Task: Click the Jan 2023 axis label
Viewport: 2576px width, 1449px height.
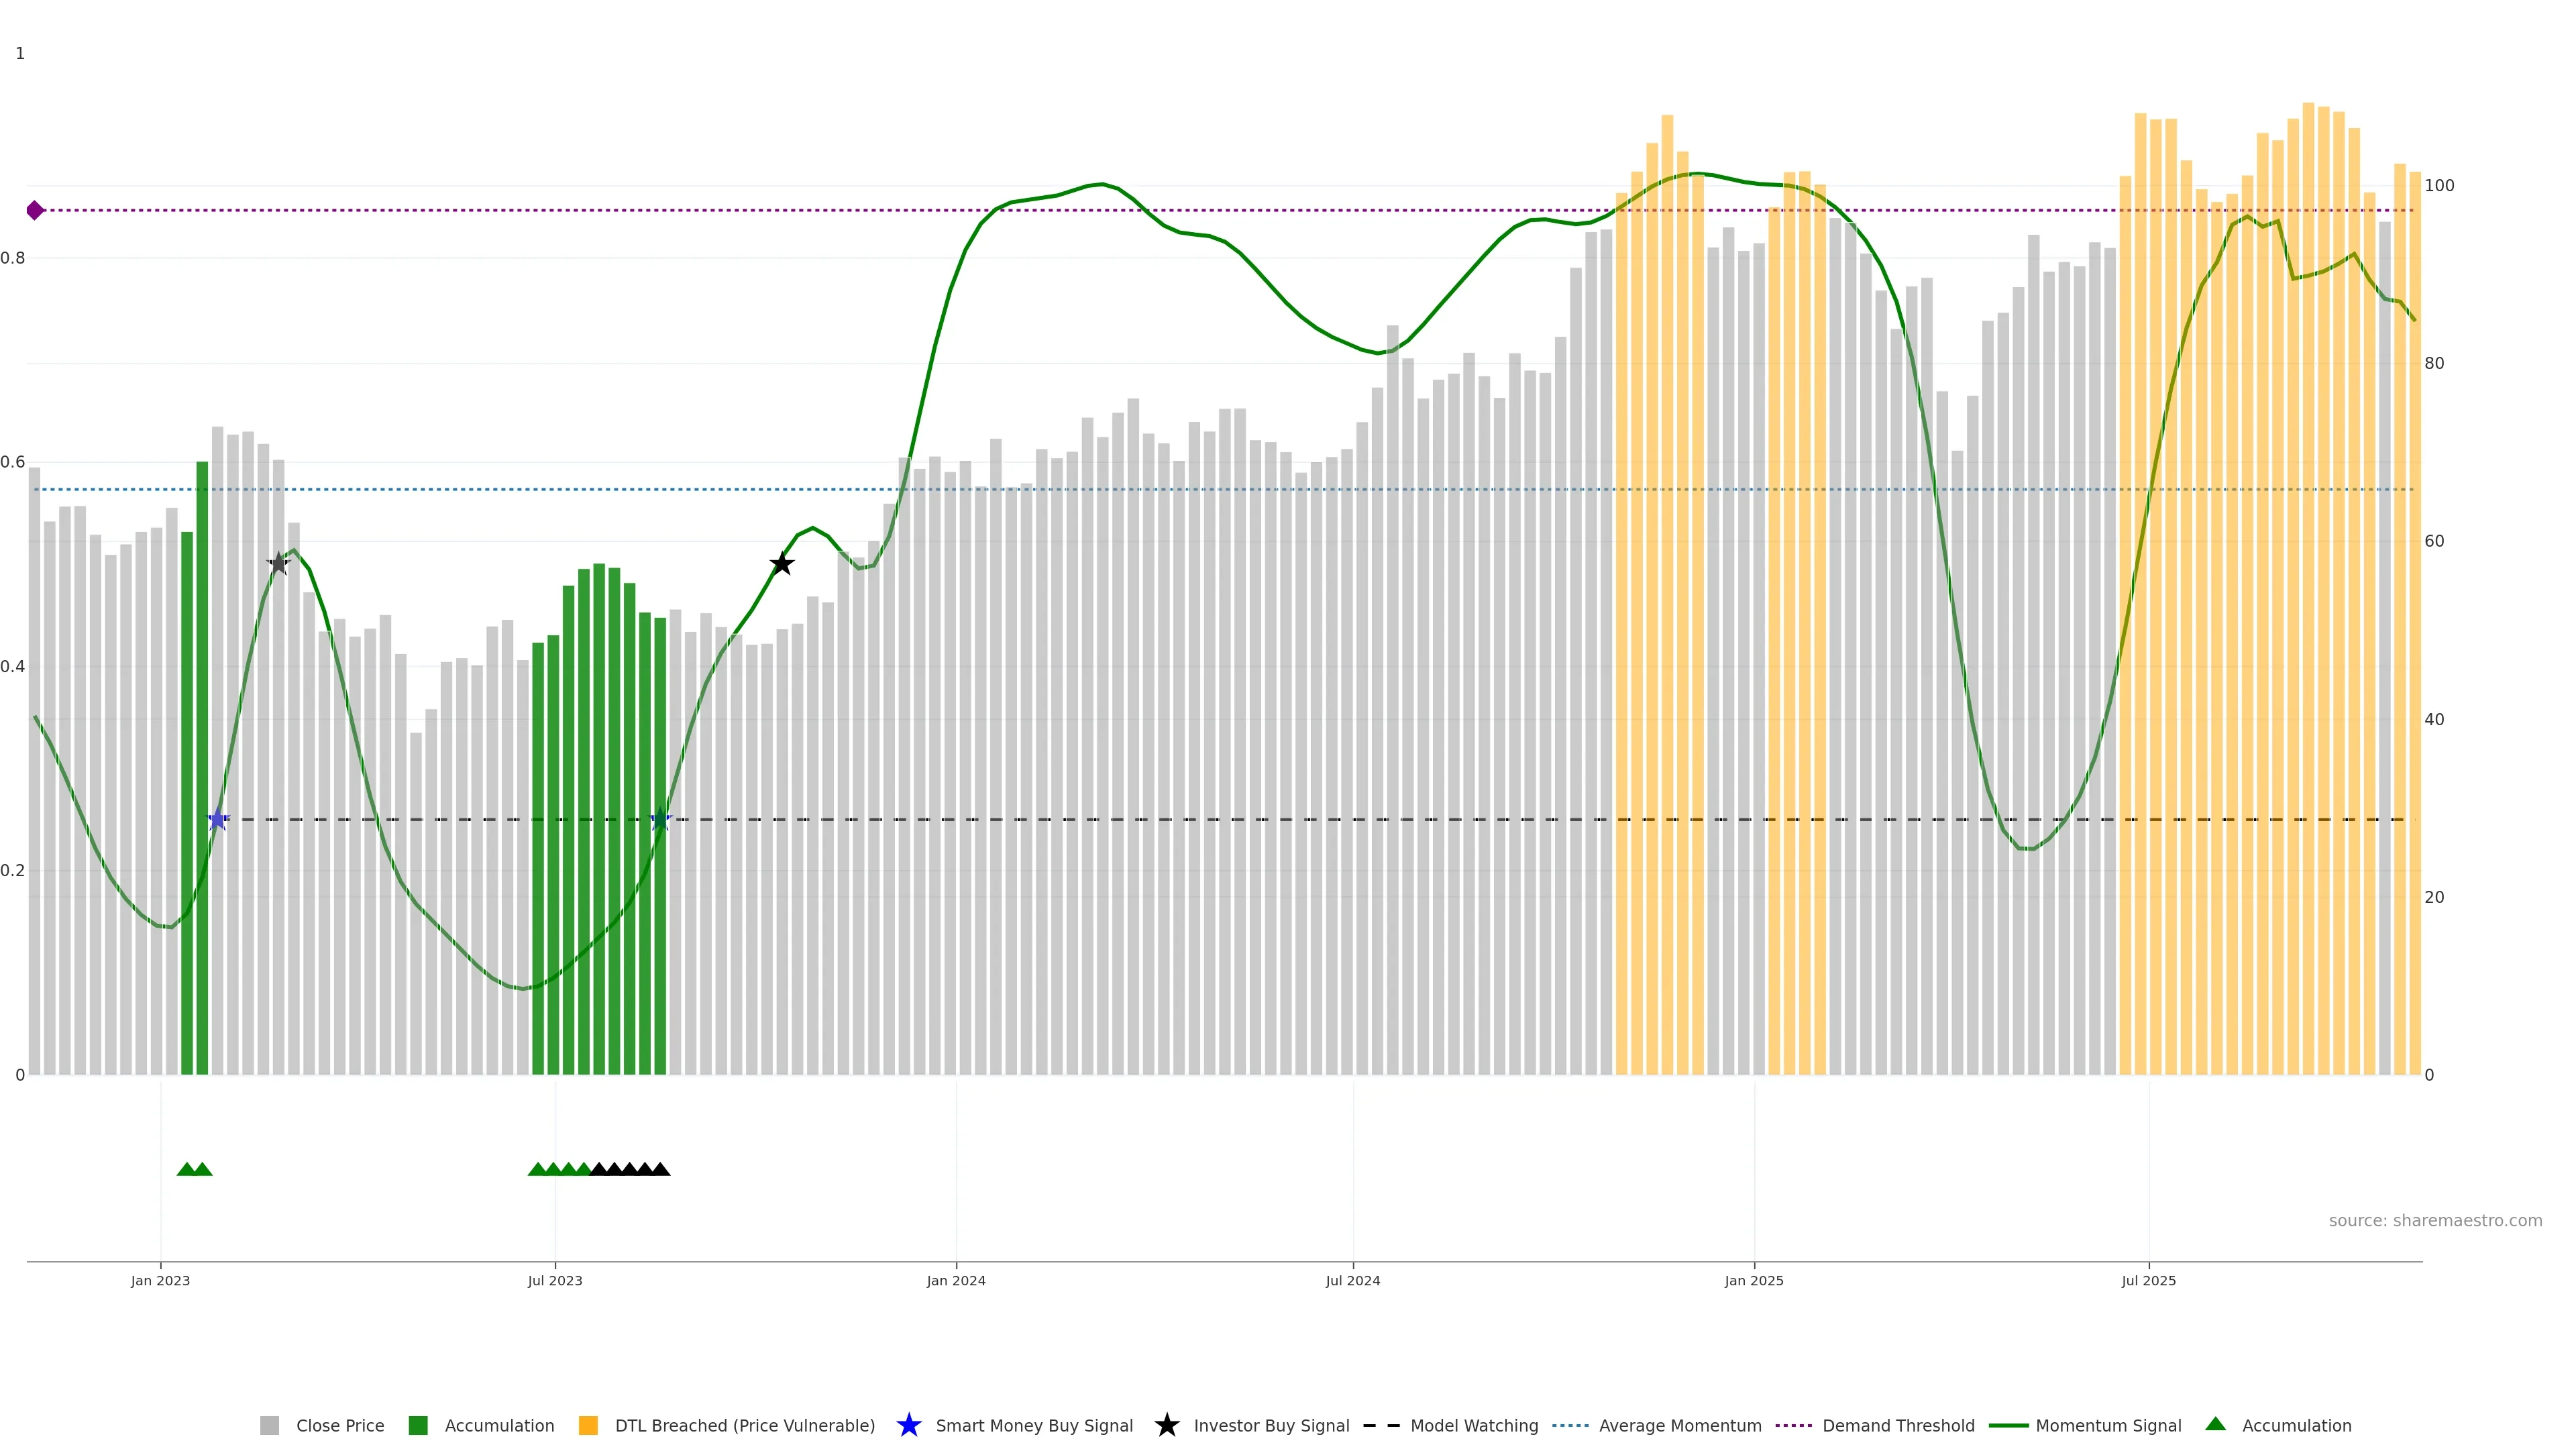Action: tap(160, 1280)
